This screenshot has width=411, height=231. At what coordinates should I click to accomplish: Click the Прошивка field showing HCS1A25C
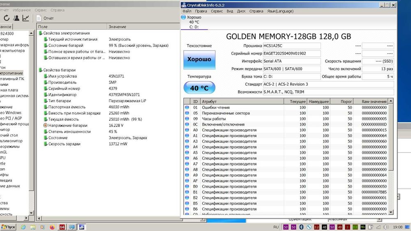[x=292, y=46]
